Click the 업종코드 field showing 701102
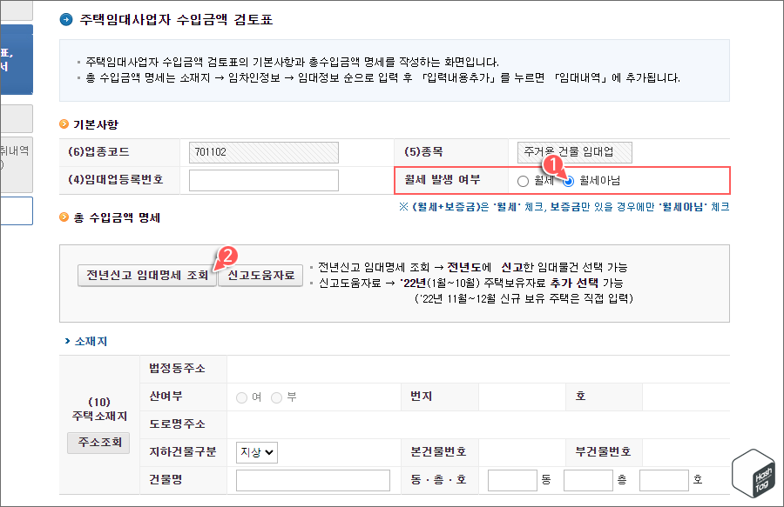The width and height of the screenshot is (784, 507). pos(263,152)
